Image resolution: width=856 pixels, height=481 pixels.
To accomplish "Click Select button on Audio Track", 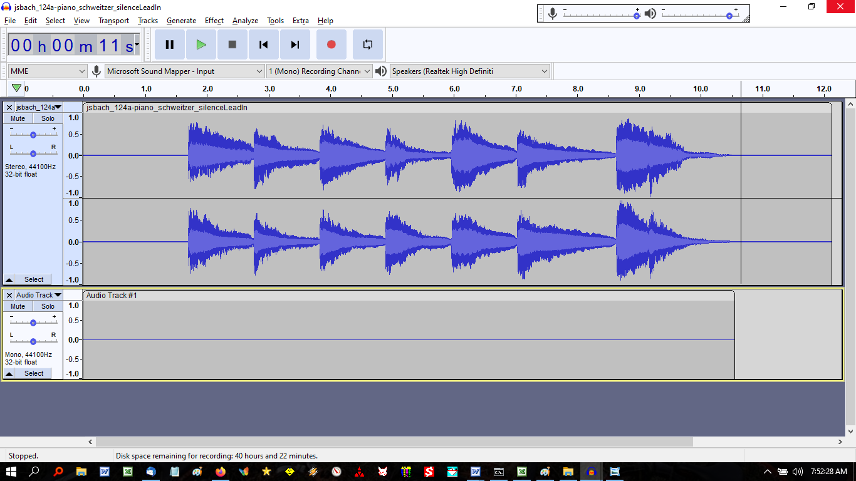I will point(34,373).
